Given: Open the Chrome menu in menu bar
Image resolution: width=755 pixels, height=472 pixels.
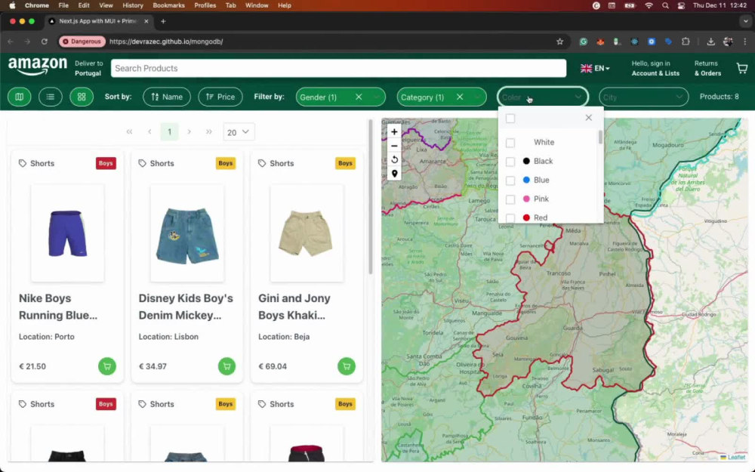Looking at the screenshot, I should coord(36,5).
